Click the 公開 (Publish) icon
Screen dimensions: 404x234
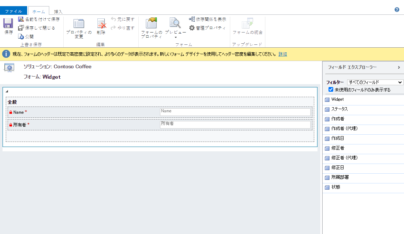(21, 36)
